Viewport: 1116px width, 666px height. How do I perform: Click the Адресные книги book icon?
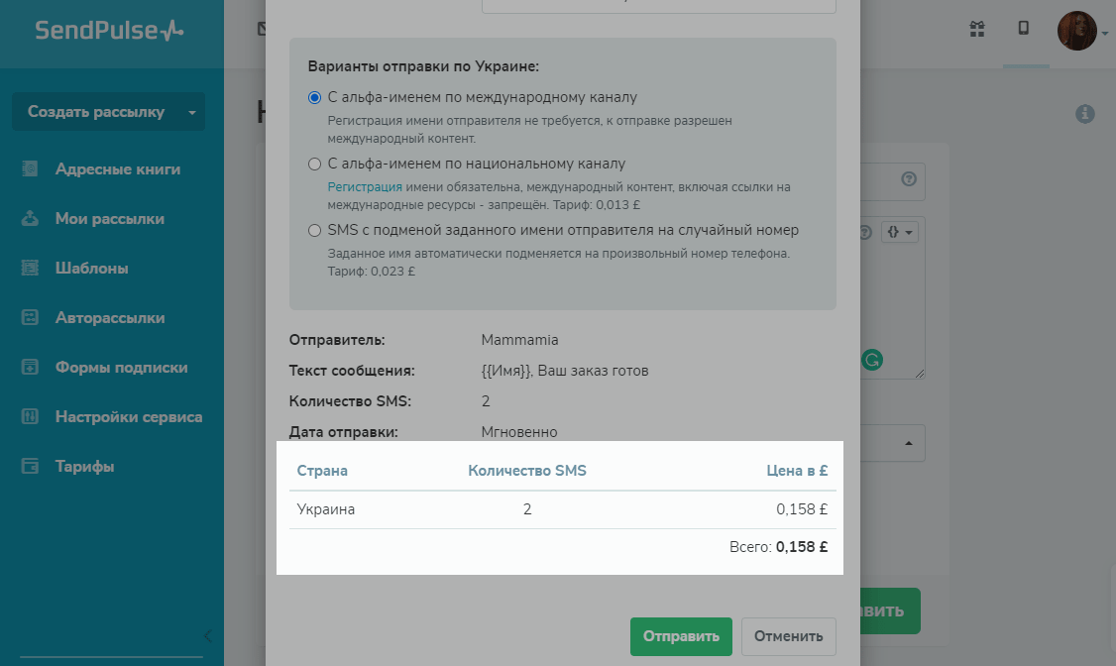[x=30, y=169]
